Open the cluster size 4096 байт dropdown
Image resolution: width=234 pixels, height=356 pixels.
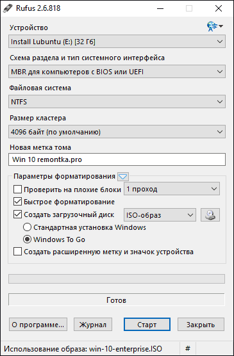coord(117,132)
